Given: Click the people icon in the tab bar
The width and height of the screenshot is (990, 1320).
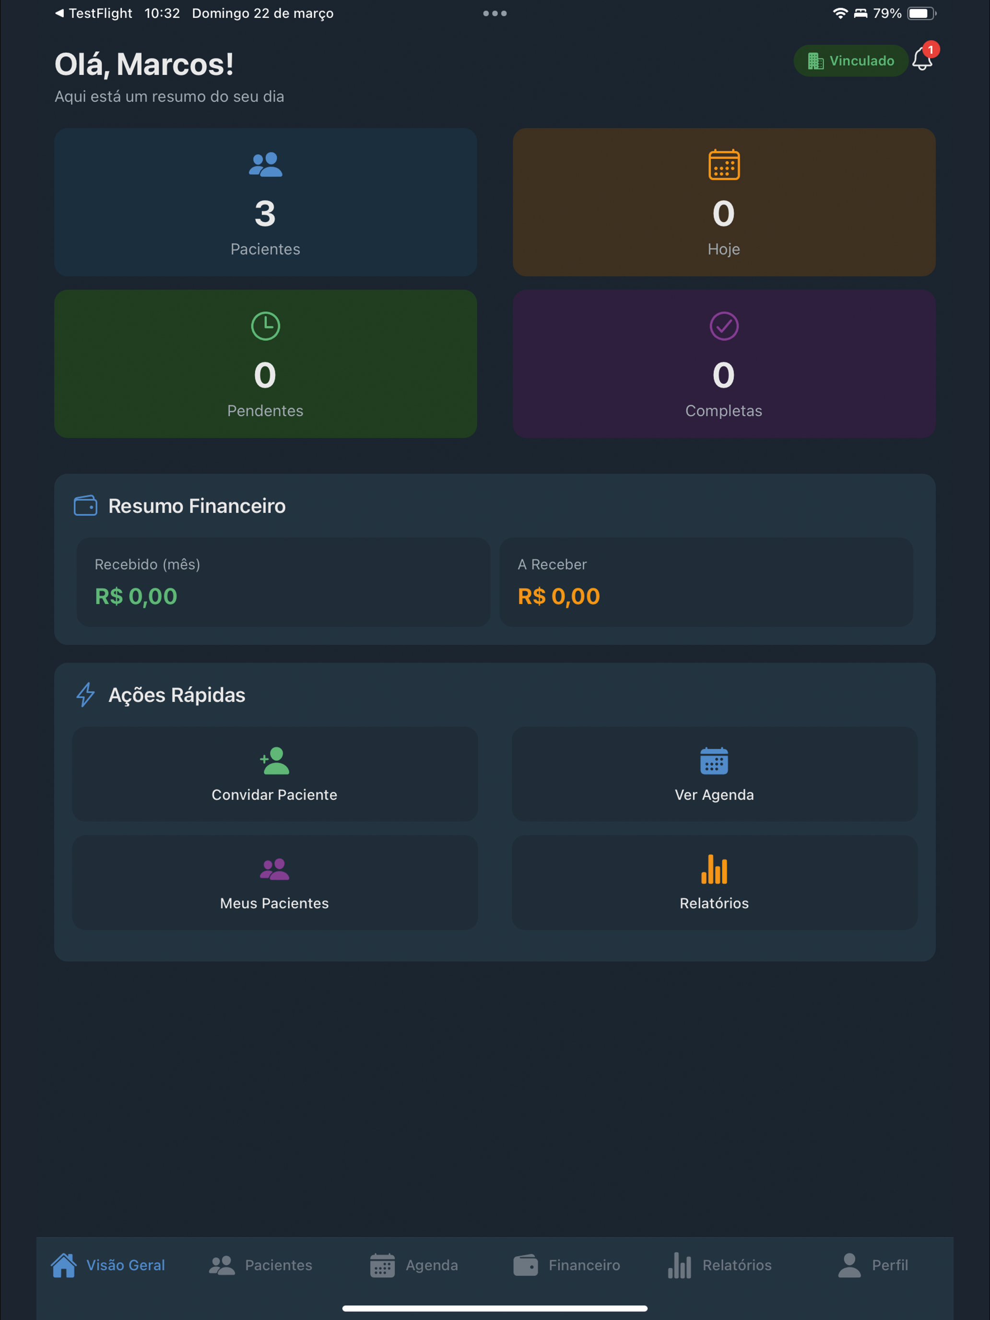Looking at the screenshot, I should 222,1266.
